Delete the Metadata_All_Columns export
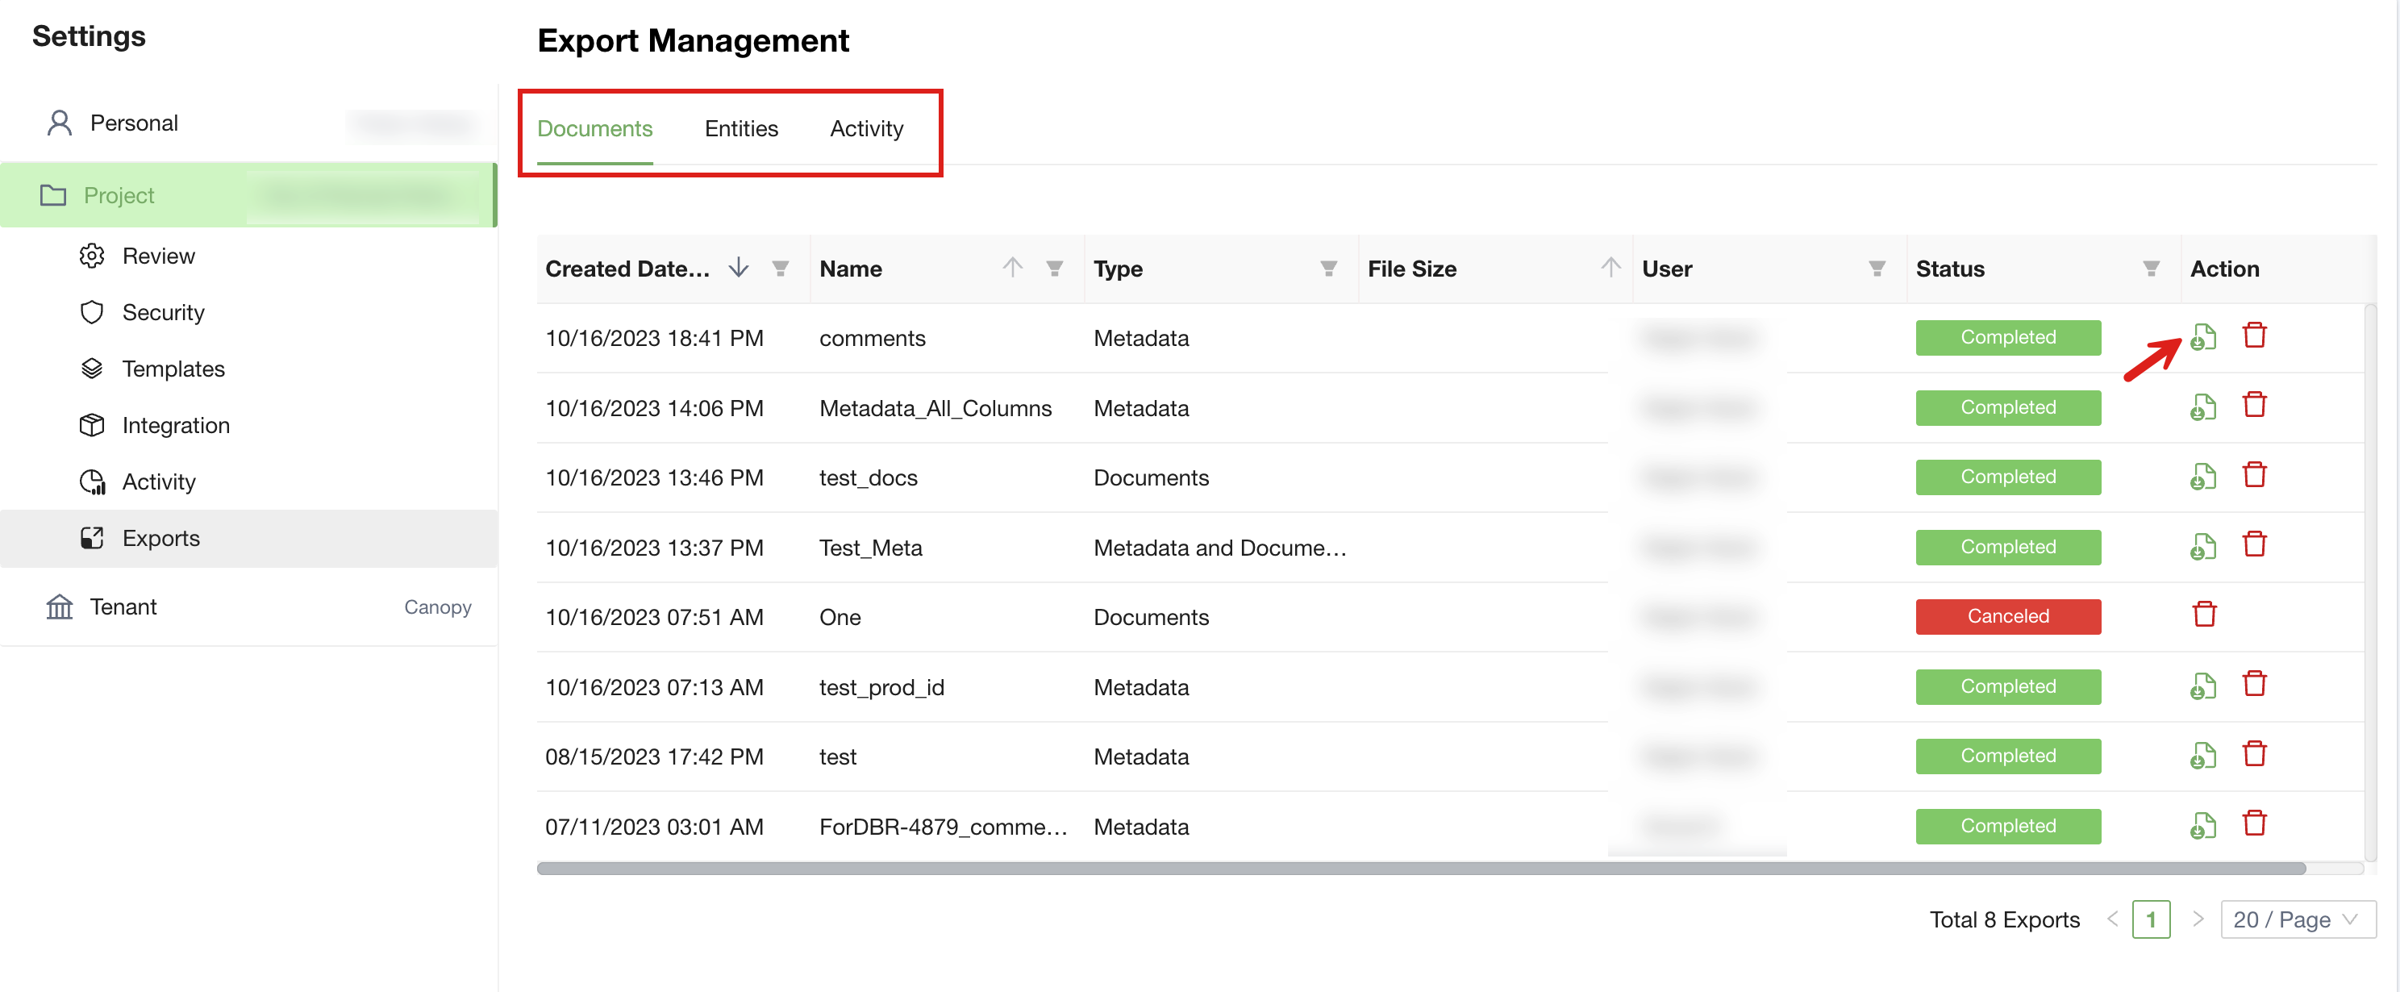Viewport: 2400px width, 992px height. pyautogui.click(x=2254, y=405)
